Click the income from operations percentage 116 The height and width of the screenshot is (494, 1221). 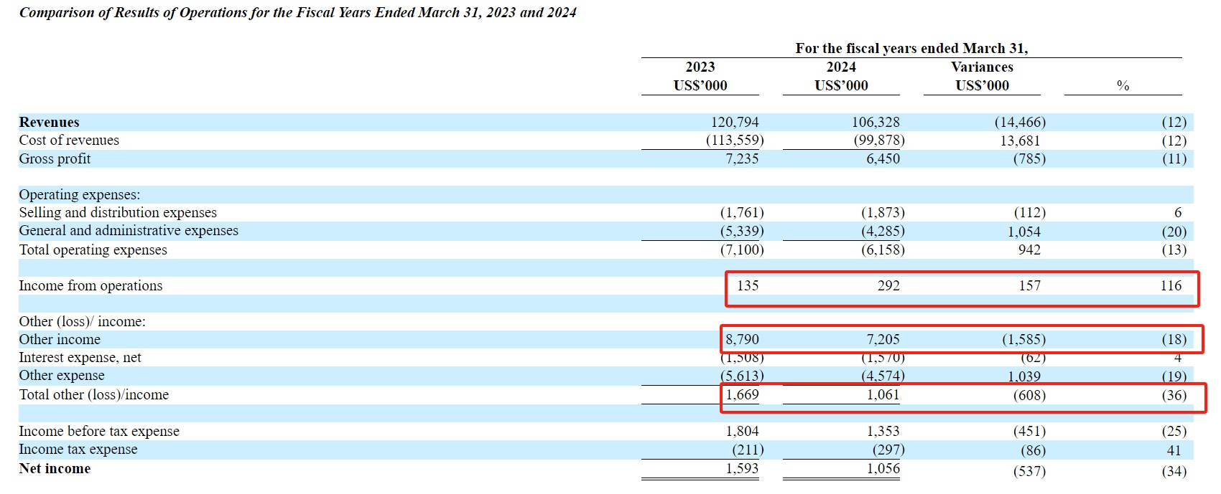(1171, 285)
